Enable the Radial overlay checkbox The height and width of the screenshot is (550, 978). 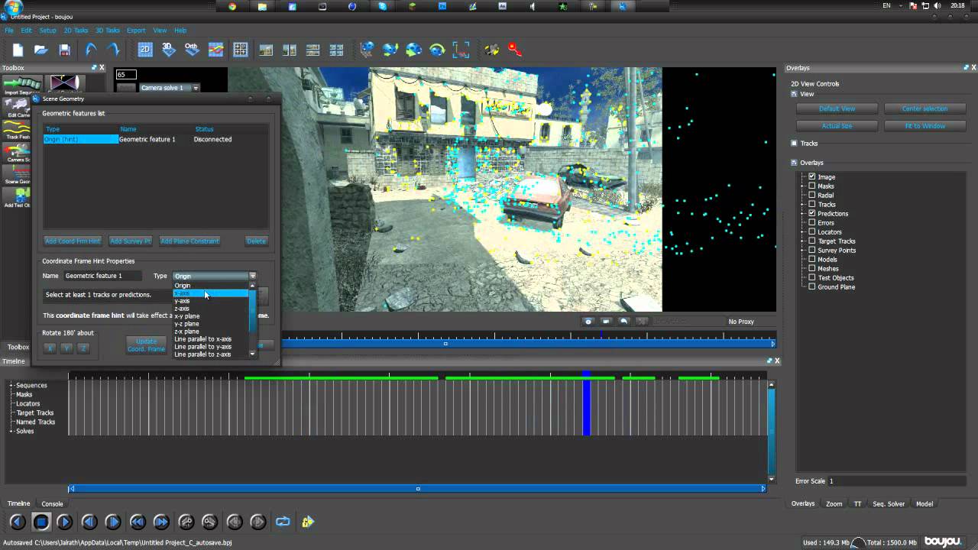click(x=812, y=195)
